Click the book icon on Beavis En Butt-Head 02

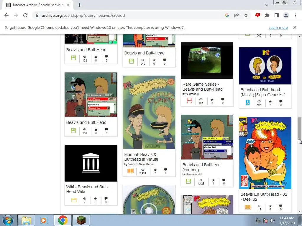coord(248,207)
